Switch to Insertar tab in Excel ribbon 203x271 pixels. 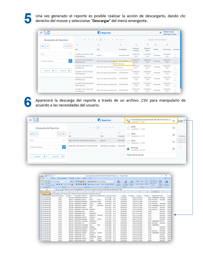(x=53, y=178)
